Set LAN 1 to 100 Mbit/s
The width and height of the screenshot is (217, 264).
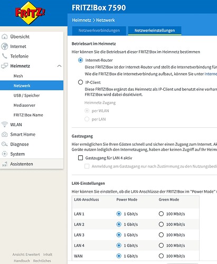tap(161, 214)
